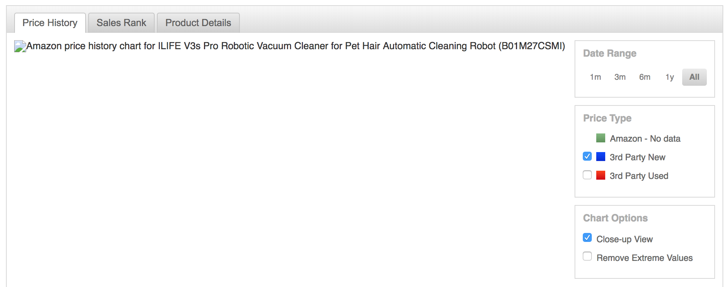
Task: Click the 3rd Party New label
Action: 637,157
